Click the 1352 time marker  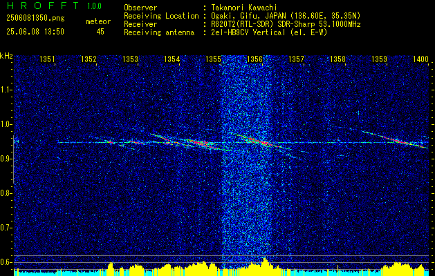point(89,59)
